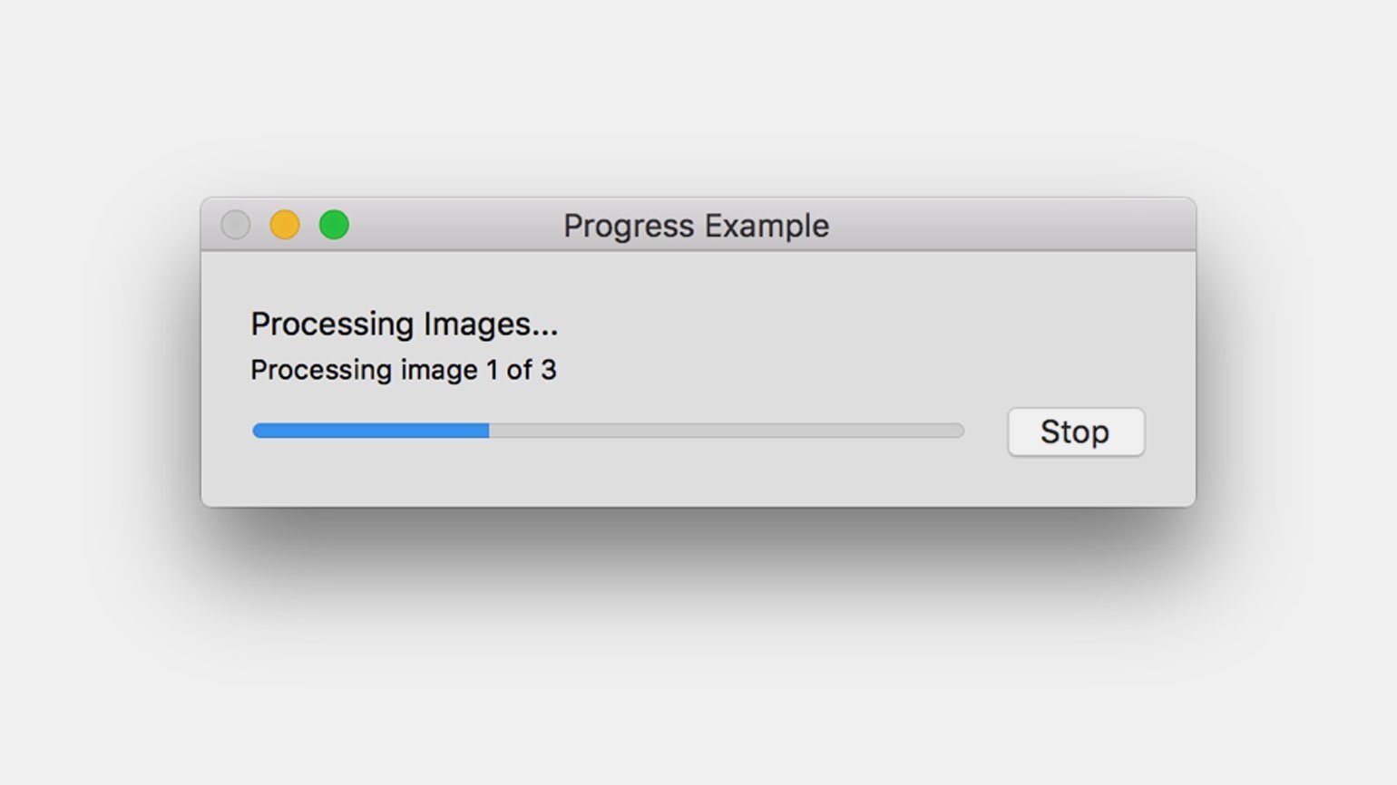The width and height of the screenshot is (1397, 785).
Task: Click the number 3 in the status text
Action: pos(549,370)
